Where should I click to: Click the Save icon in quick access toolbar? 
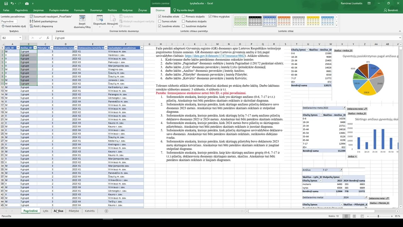point(6,3)
